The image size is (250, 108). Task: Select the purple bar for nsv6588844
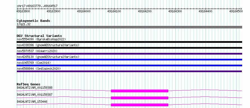pyautogui.click(x=129, y=71)
